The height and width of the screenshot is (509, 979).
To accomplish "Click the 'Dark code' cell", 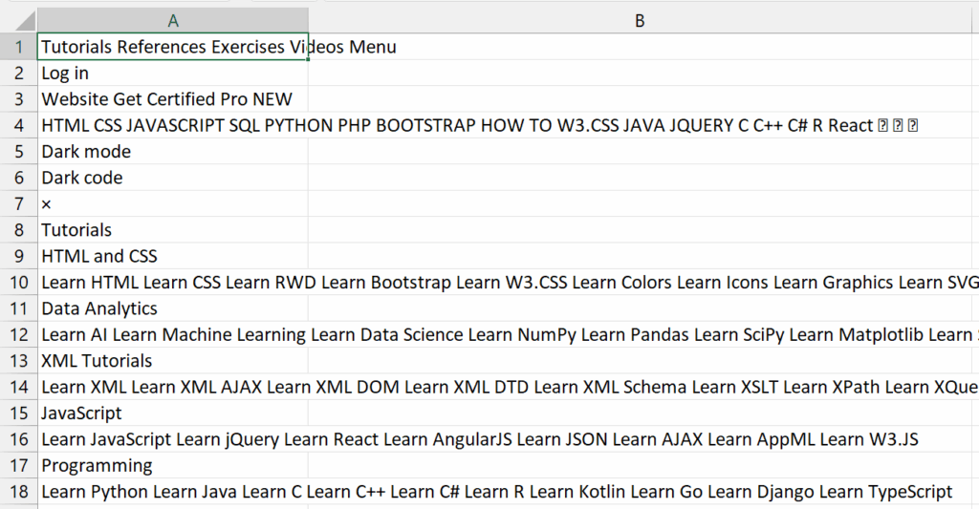I will (173, 178).
